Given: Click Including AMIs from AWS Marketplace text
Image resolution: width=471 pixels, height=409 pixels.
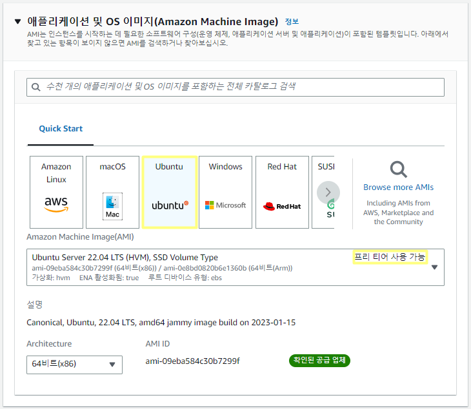Looking at the screenshot, I should click(x=398, y=213).
